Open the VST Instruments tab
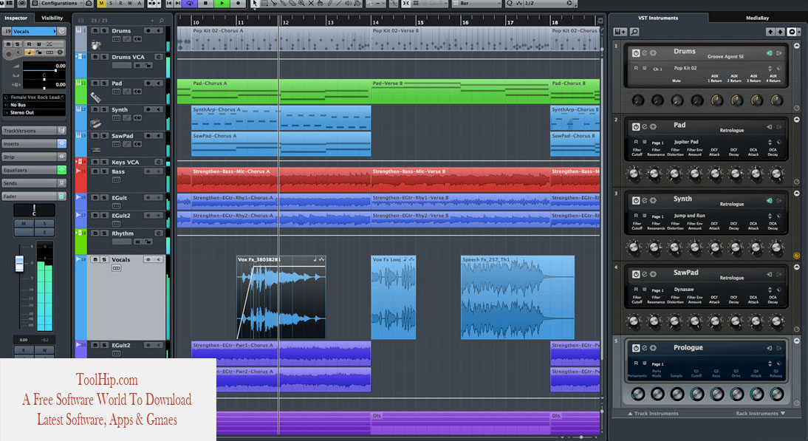The height and width of the screenshot is (441, 808). click(x=658, y=18)
